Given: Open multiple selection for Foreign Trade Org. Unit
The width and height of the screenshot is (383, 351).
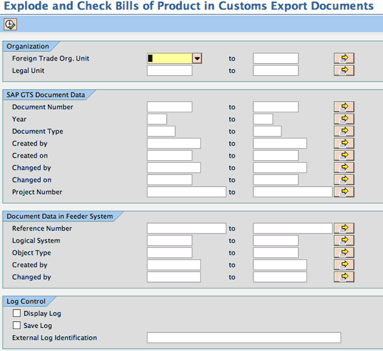Looking at the screenshot, I should (x=344, y=58).
